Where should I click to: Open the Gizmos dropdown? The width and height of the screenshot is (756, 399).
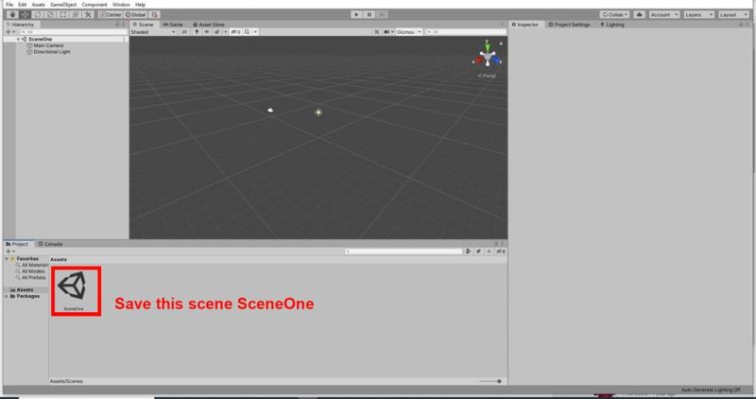click(x=409, y=32)
